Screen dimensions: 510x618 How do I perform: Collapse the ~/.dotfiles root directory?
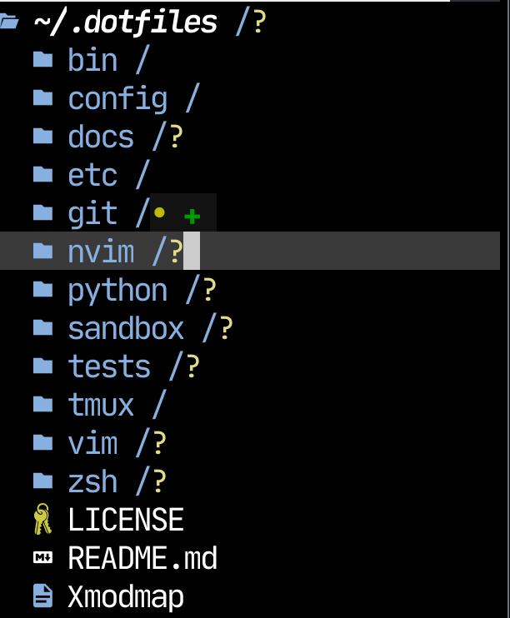point(126,22)
